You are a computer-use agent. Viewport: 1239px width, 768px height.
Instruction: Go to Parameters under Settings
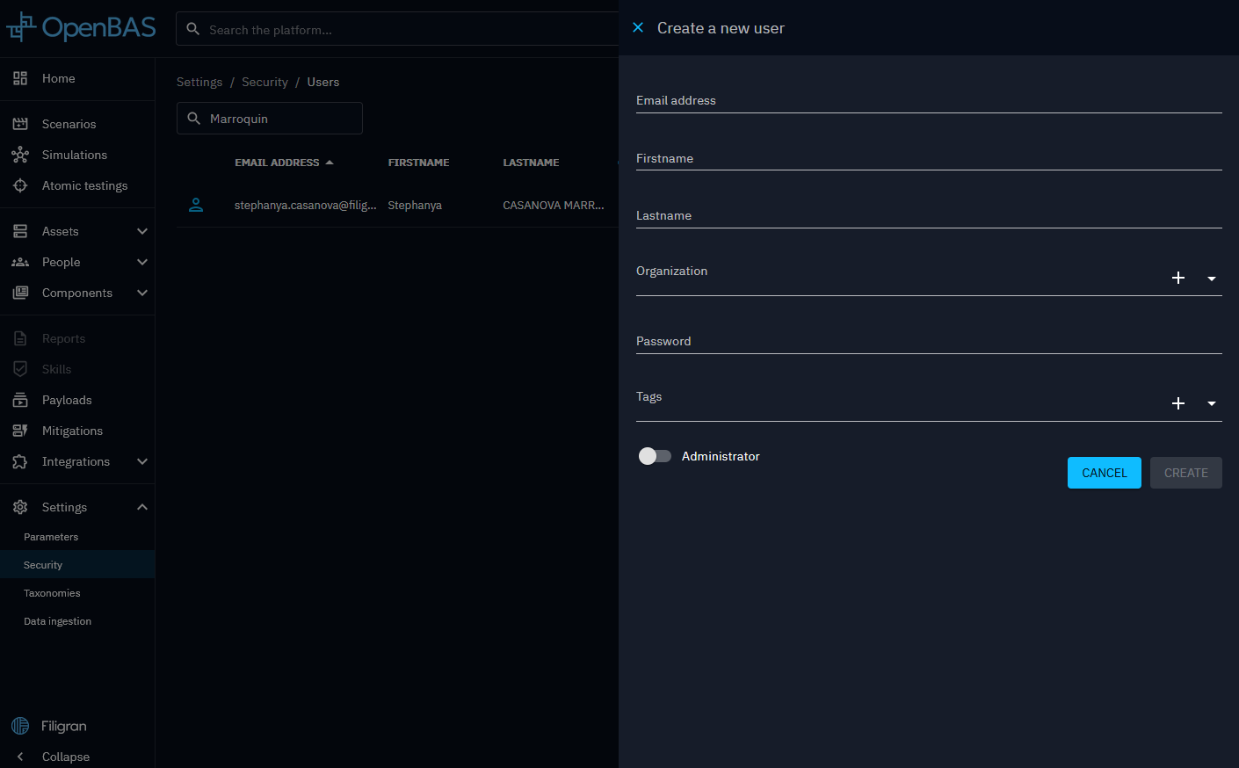(x=51, y=537)
